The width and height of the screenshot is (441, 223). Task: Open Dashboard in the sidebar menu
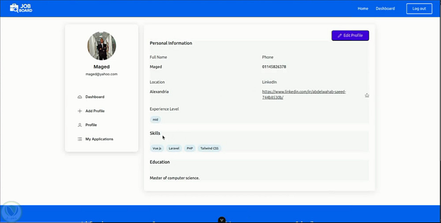click(x=95, y=97)
